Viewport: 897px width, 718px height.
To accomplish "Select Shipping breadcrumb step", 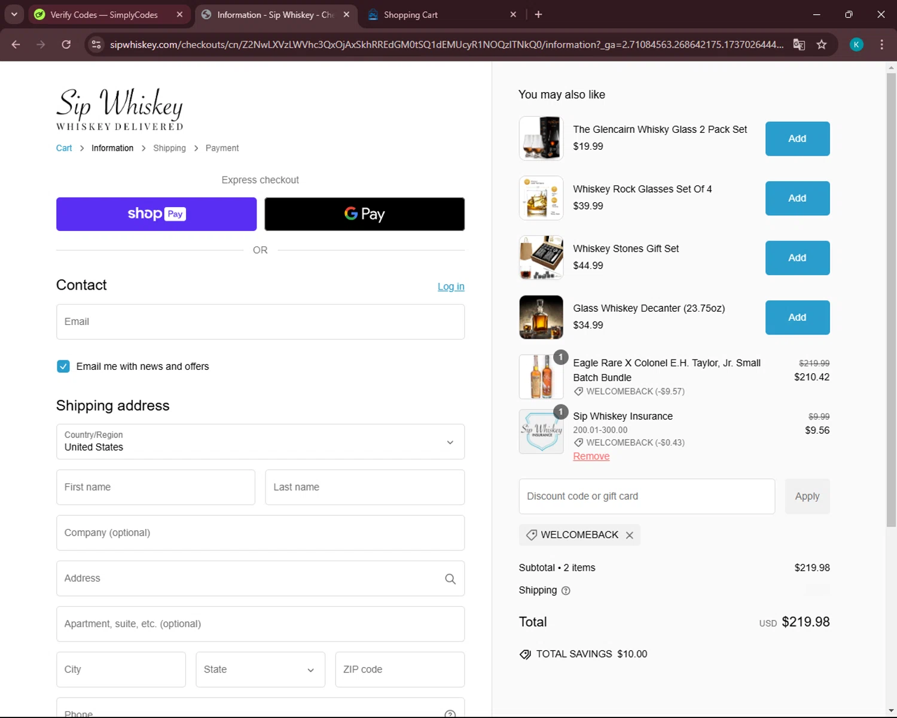I will point(169,148).
